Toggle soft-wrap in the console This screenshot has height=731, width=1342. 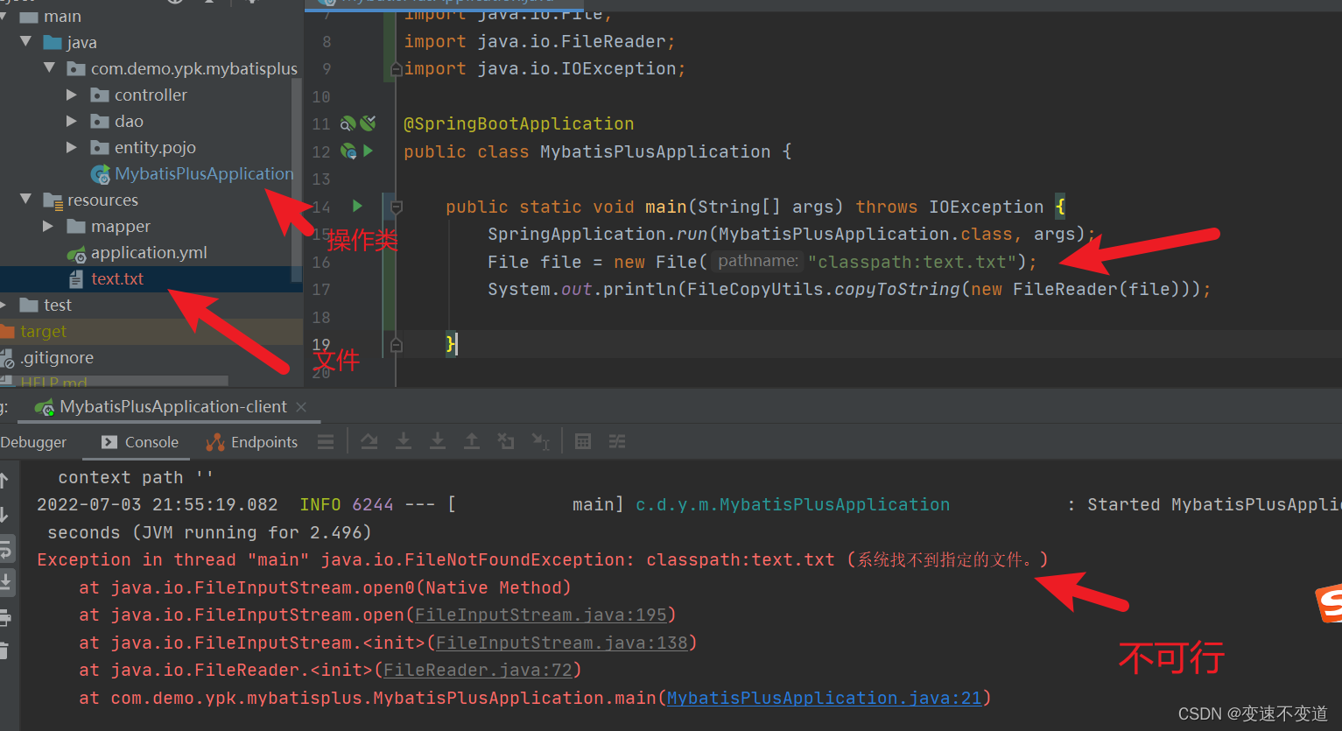[5, 549]
